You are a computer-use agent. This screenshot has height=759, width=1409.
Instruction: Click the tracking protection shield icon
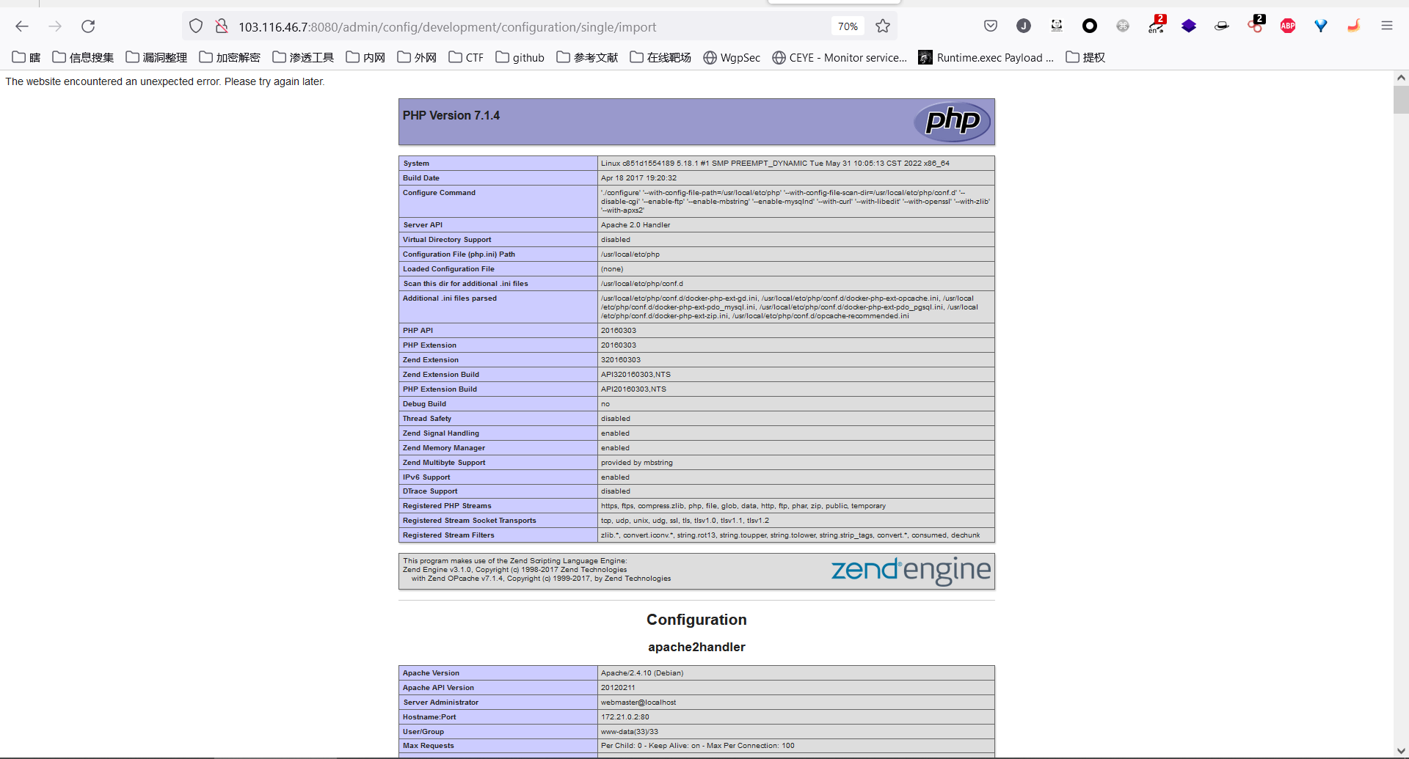pos(196,26)
